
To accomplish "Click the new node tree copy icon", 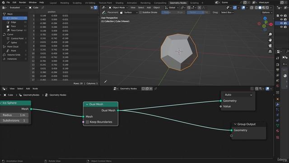I will [x=147, y=89].
